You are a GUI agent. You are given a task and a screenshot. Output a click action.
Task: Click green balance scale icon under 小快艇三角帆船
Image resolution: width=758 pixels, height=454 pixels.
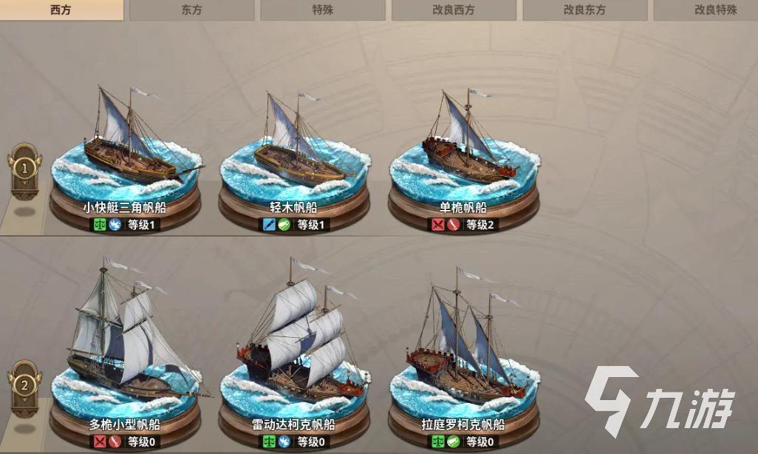100,225
